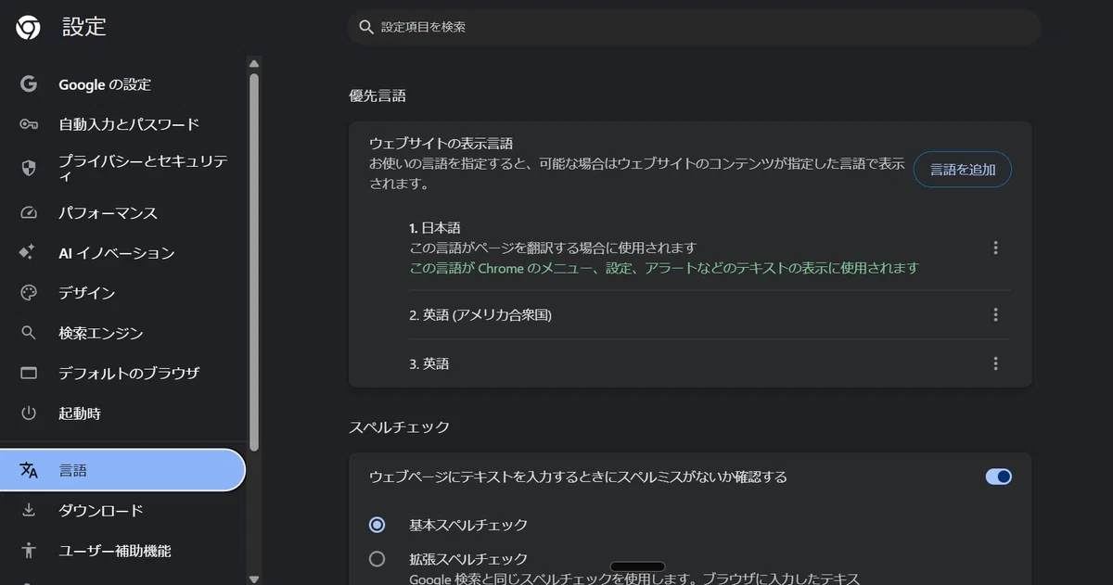Viewport: 1113px width, 585px height.
Task: Click the 設定項目を検索 search field
Action: pyautogui.click(x=694, y=27)
